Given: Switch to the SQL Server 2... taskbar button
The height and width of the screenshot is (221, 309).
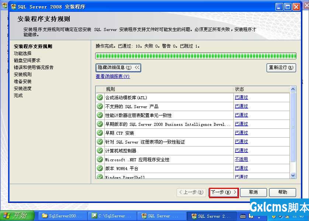Looking at the screenshot, I should point(212,216).
